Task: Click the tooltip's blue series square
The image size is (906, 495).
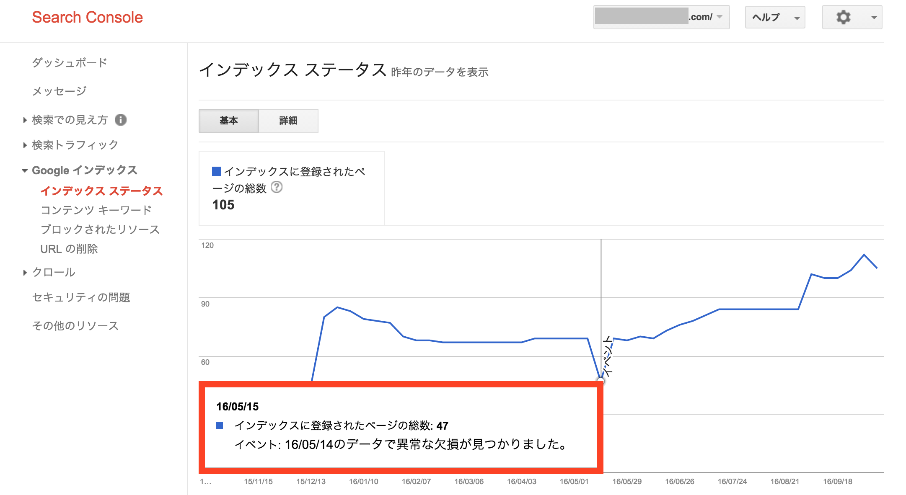Action: pyautogui.click(x=220, y=425)
